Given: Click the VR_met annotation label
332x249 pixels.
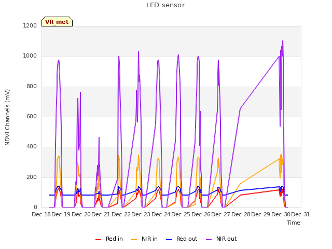Looking at the screenshot, I should point(57,22).
